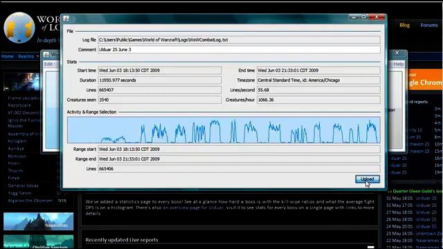Click the End time value field
Image resolution: width=443 pixels, height=249 pixels.
(x=318, y=71)
